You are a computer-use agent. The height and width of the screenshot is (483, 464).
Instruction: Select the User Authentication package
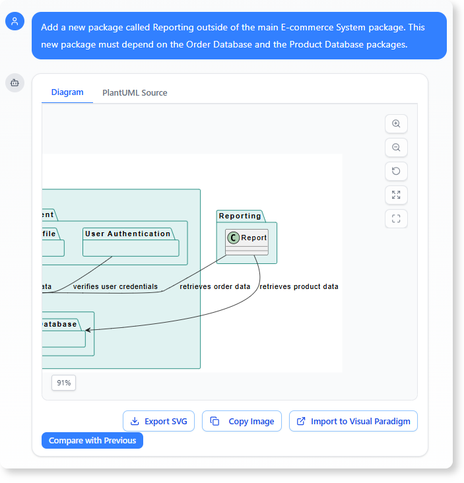[128, 234]
